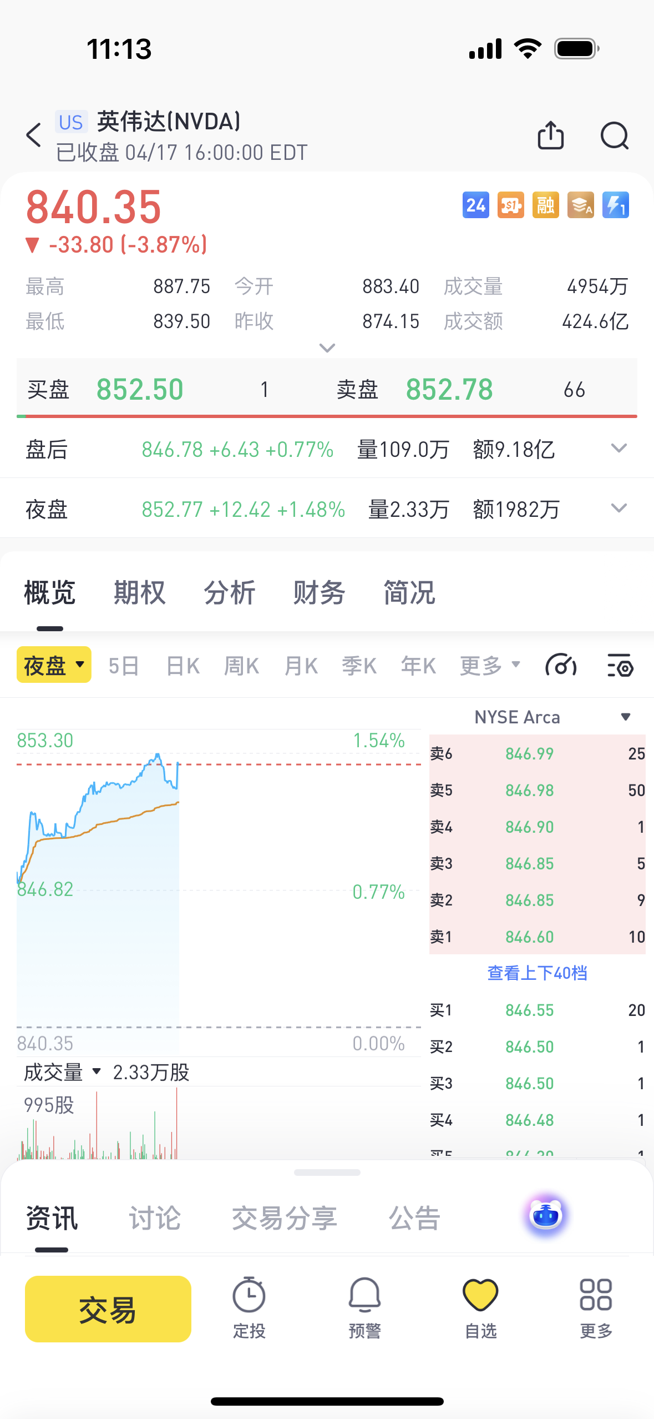Open the AI robot assistant
The width and height of the screenshot is (654, 1419).
coord(545,1216)
